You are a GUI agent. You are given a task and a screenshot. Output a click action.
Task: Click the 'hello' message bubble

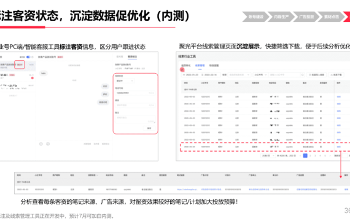tap(44, 73)
